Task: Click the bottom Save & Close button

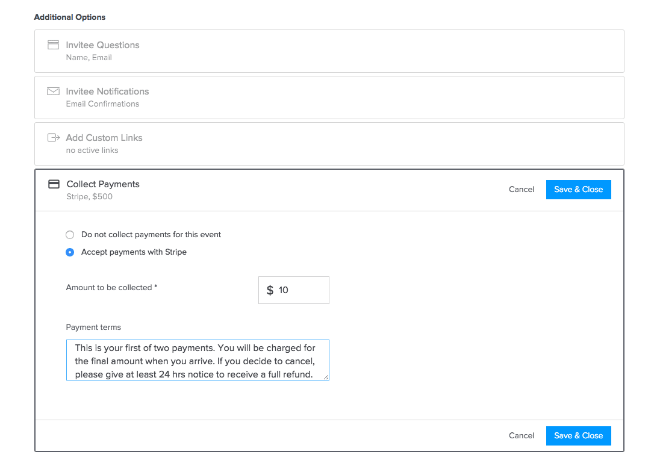Action: pyautogui.click(x=578, y=435)
